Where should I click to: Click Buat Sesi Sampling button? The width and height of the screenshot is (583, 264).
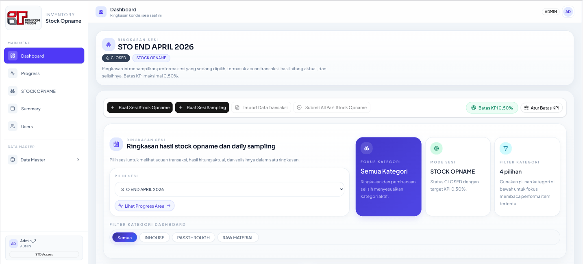click(x=202, y=107)
